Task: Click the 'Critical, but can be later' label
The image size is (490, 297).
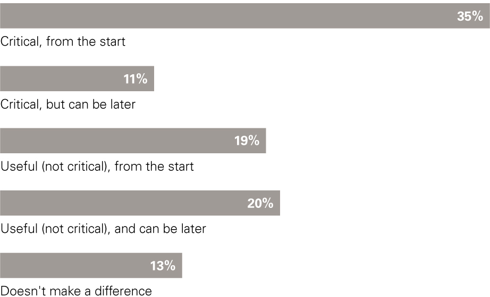Action: tap(68, 104)
